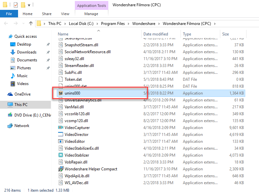Viewport: 259px width, 194px height.
Task: Select the VanMail.dll file name
Action: [74, 107]
